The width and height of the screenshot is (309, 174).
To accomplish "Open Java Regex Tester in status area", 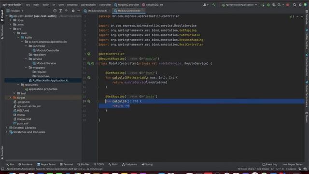I will coord(292,164).
